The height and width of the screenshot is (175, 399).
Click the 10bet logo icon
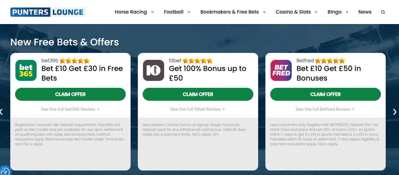click(154, 70)
